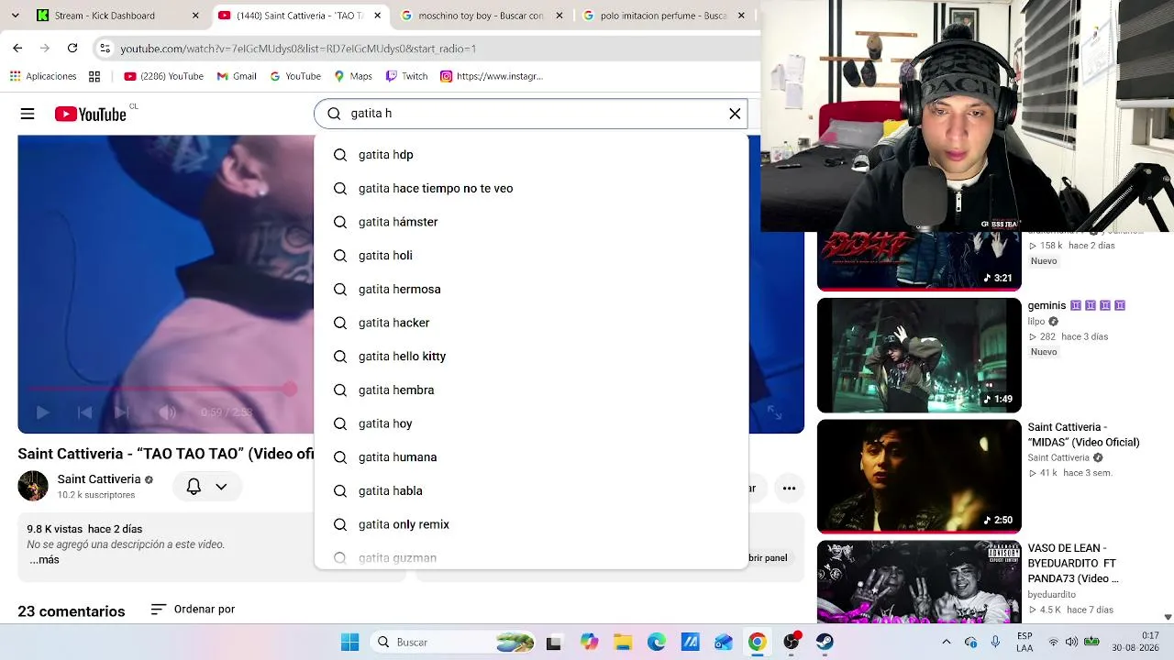The image size is (1174, 660).
Task: Open the tab search chevron dropdown
Action: tap(15, 16)
